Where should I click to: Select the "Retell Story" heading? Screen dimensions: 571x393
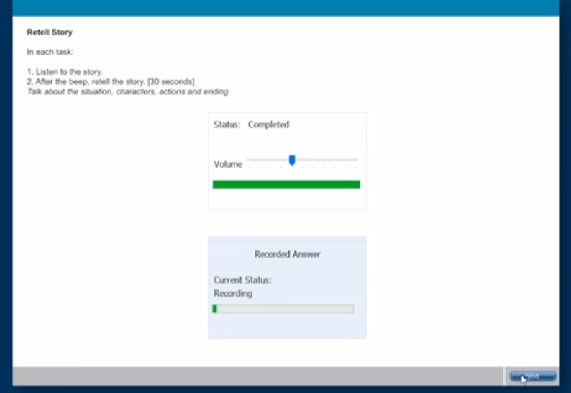tap(50, 32)
